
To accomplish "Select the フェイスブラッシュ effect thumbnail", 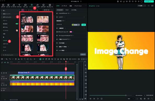I will [27, 38].
